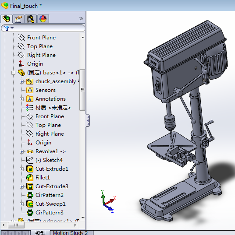
Task: Collapse the base<1> component node
Action: point(13,73)
